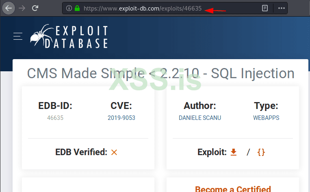The image size is (310, 192).
Task: Click the CMS Made Simple SQL Injection title
Action: point(160,73)
